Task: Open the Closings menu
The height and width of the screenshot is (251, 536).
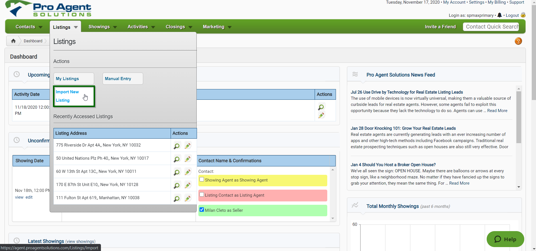Action: tap(175, 27)
